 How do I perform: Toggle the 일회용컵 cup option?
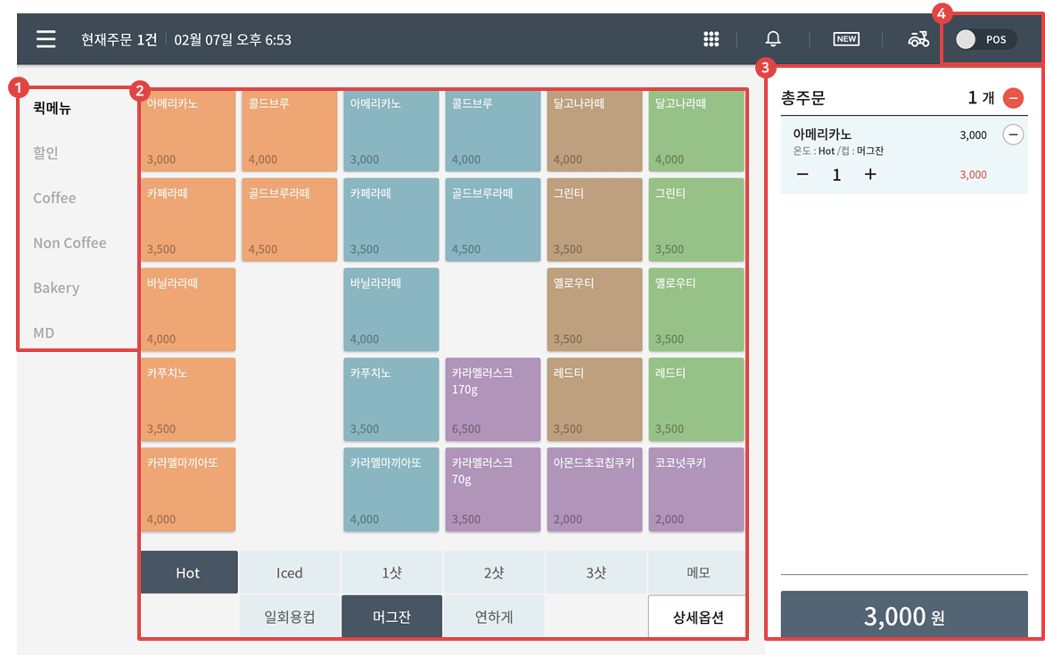click(290, 617)
